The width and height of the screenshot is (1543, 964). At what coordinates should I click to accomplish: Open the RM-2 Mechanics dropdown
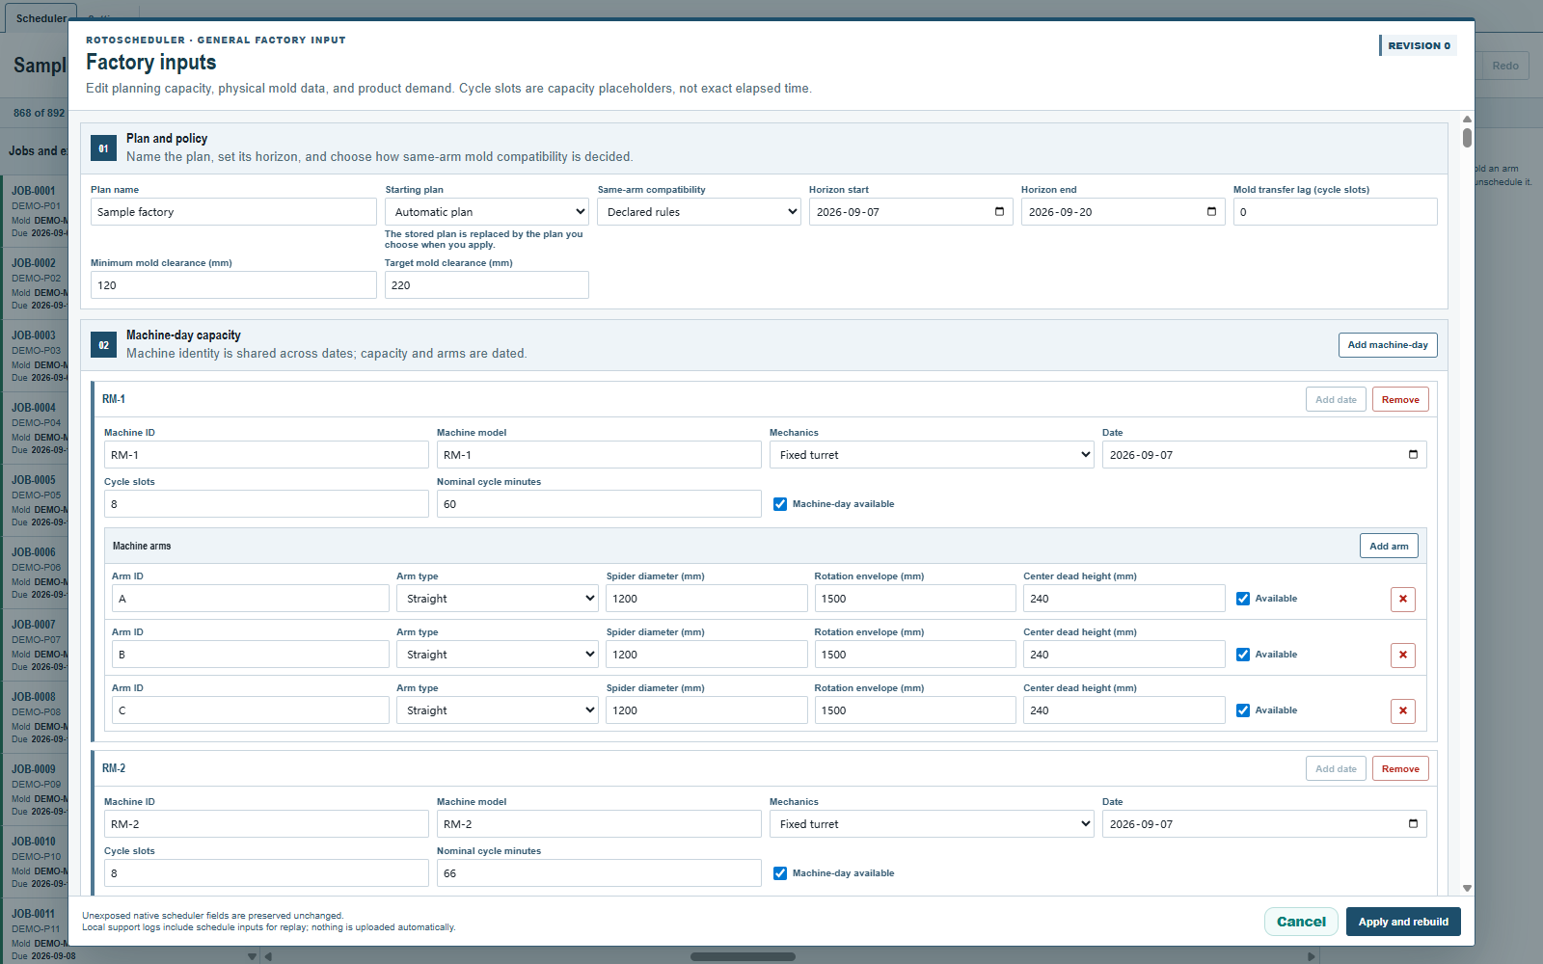tap(932, 824)
